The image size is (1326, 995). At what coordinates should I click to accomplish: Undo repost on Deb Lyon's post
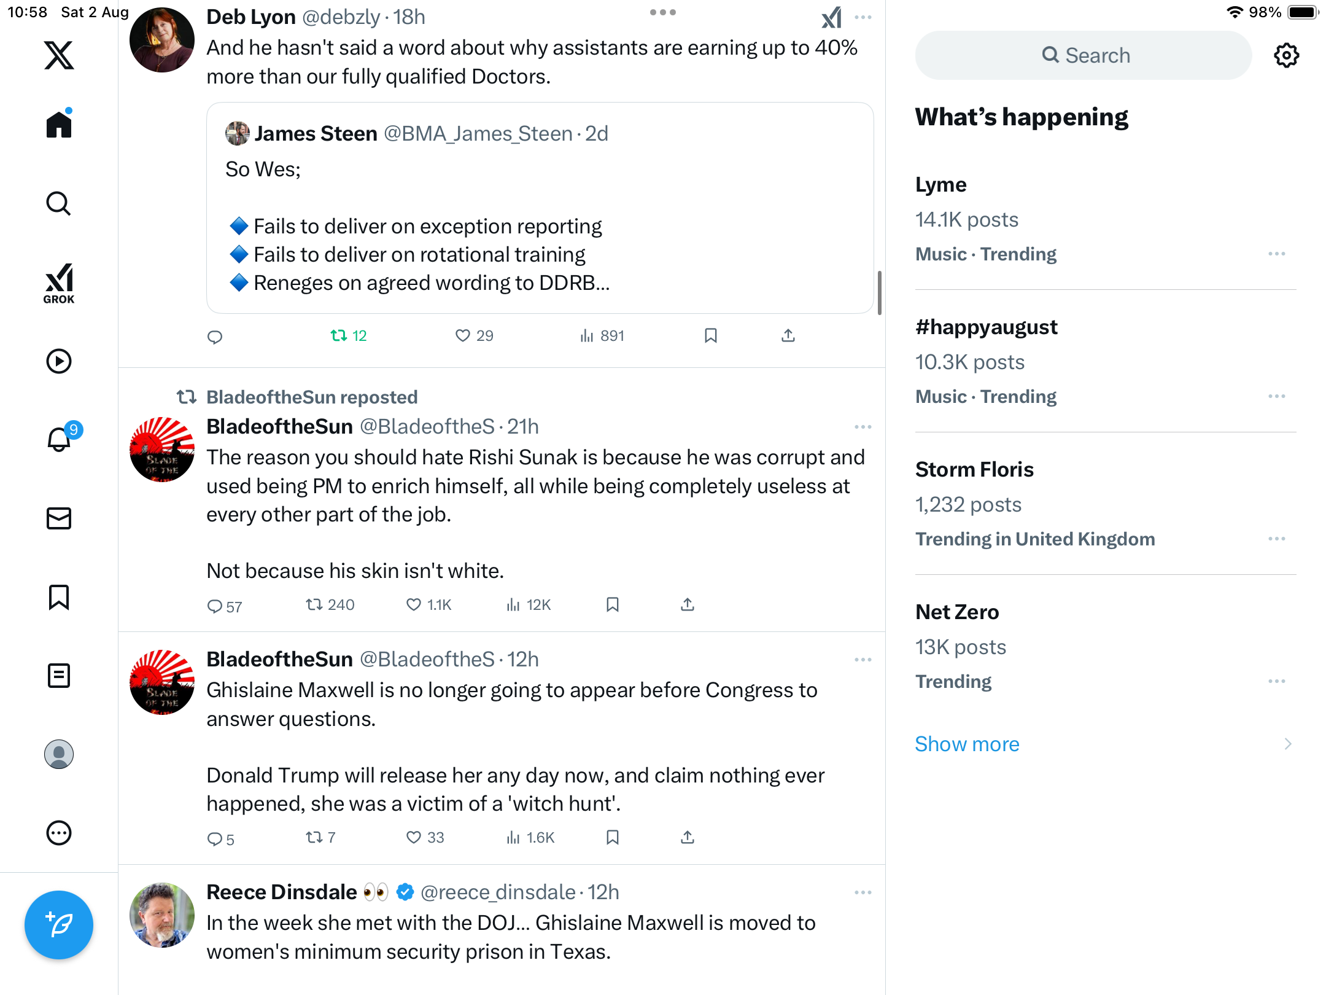coord(348,335)
